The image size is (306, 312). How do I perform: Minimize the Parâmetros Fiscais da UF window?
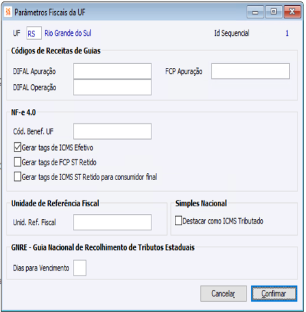(x=255, y=12)
